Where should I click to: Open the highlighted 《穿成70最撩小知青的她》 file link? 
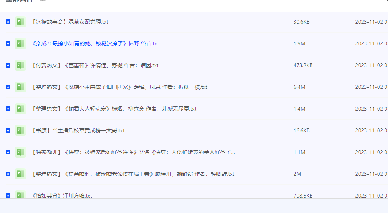point(95,44)
